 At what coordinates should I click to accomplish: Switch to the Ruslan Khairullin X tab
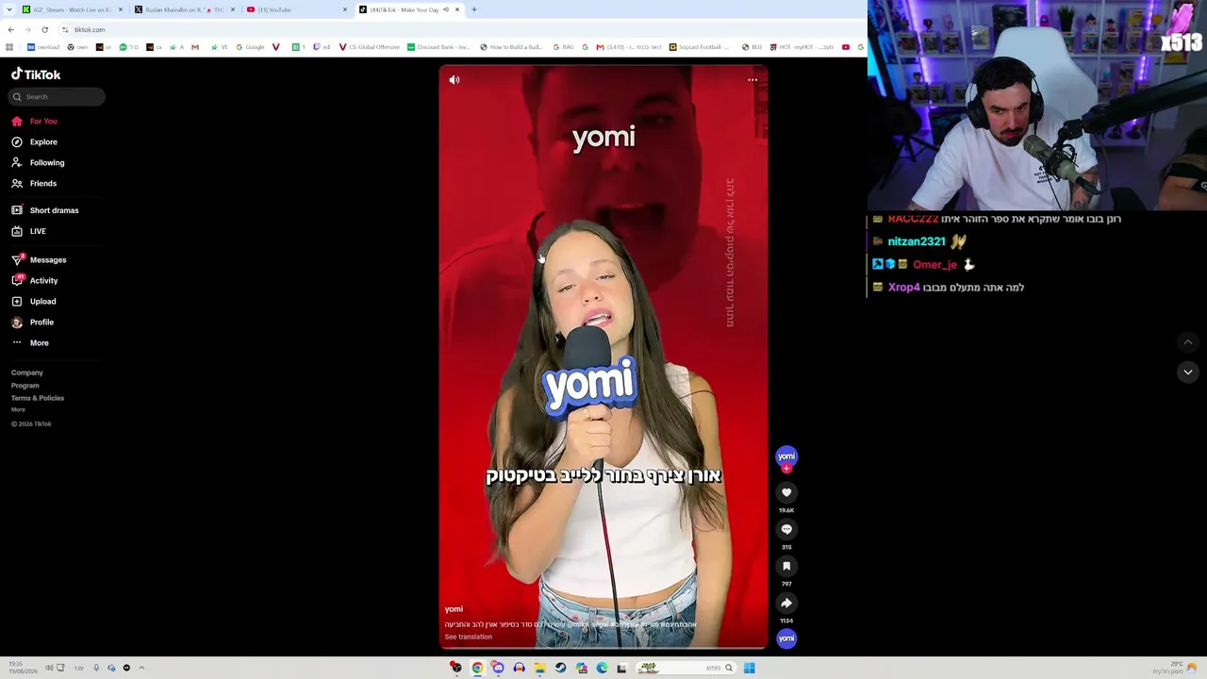[x=184, y=9]
